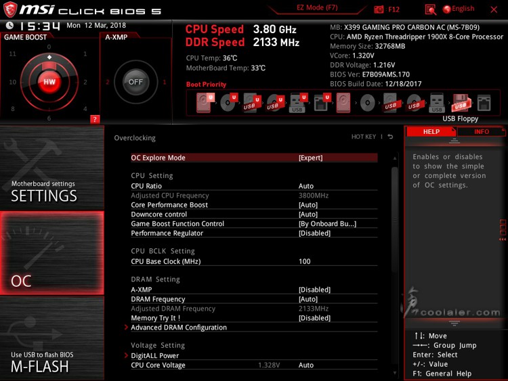Open M-FLASH to flash BIOS
This screenshot has width=508, height=381.
pos(52,338)
